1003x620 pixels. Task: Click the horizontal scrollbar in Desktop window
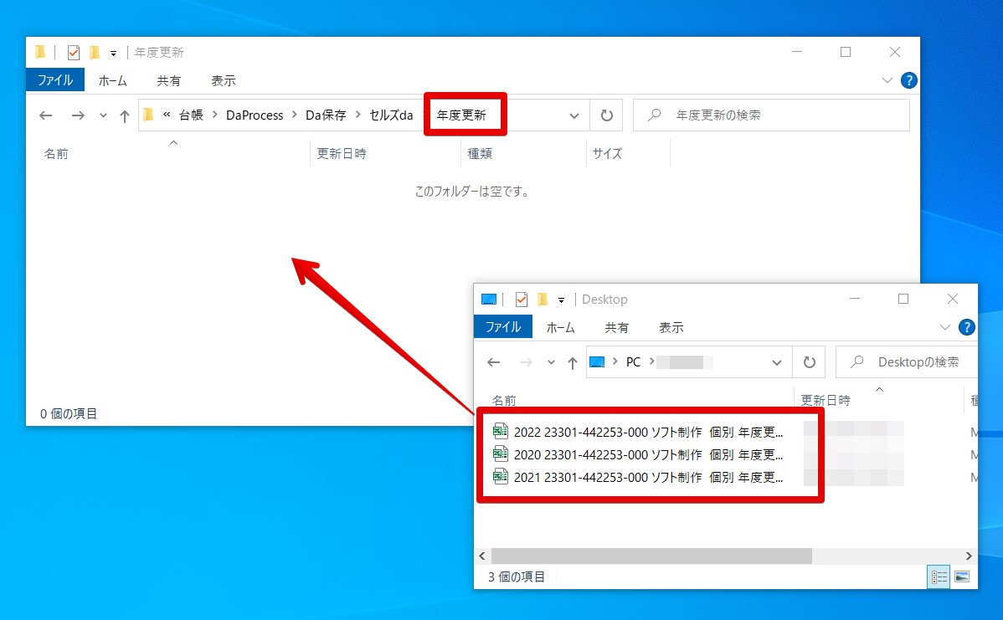651,556
